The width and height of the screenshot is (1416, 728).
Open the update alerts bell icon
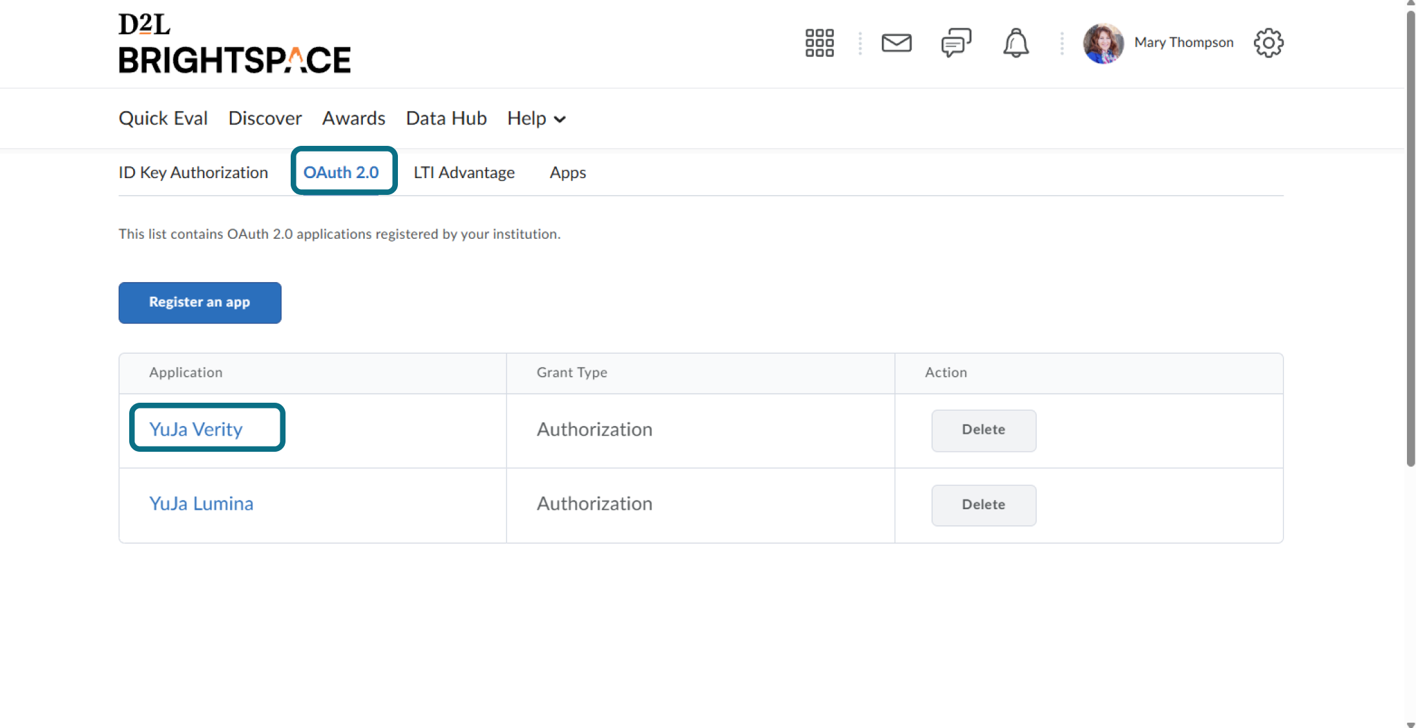[x=1016, y=43]
